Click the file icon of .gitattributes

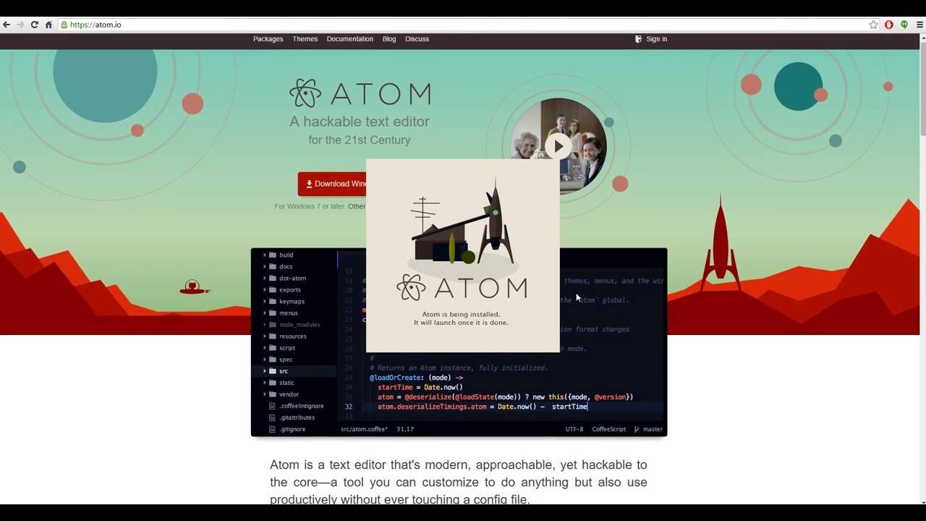pos(273,418)
